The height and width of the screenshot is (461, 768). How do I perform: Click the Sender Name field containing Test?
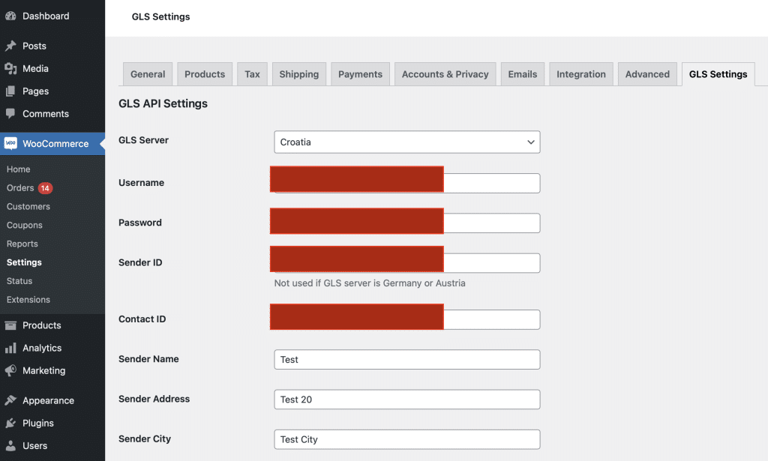pyautogui.click(x=407, y=359)
